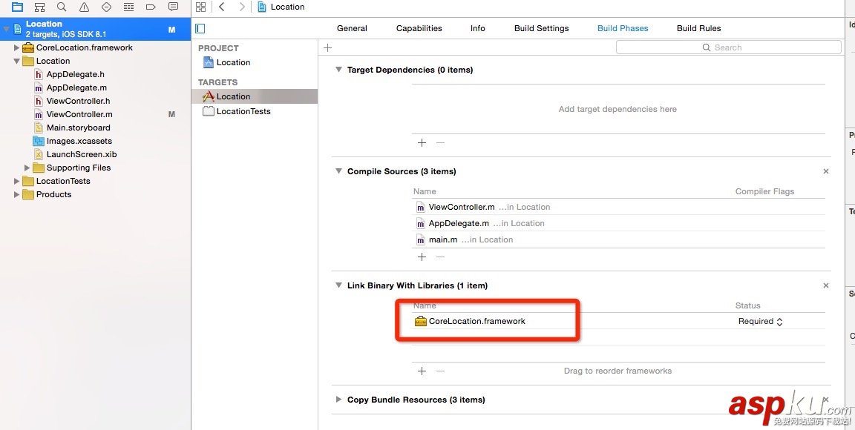This screenshot has width=855, height=430.
Task: Open the Capabilities tab
Action: tap(419, 28)
